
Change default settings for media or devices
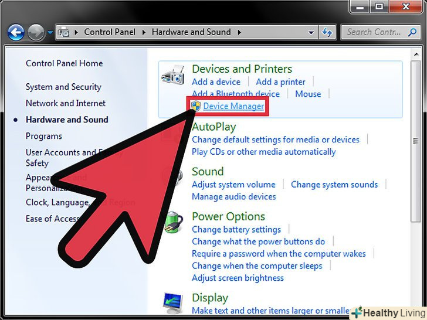pos(276,139)
